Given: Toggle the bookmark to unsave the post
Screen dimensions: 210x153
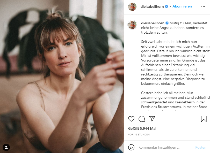Looking at the screenshot, I should (204, 119).
